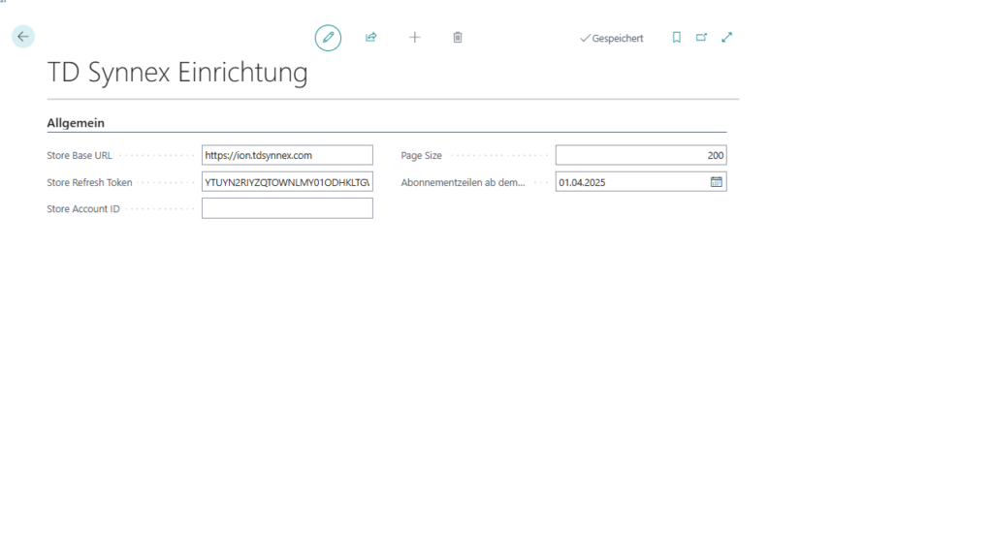Delete the record with the trash icon
Viewport: 993px width, 558px height.
[458, 38]
